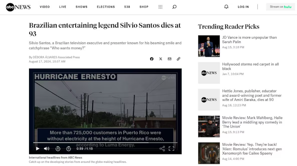Click the LOG IN link
297x166 pixels.
243,7
